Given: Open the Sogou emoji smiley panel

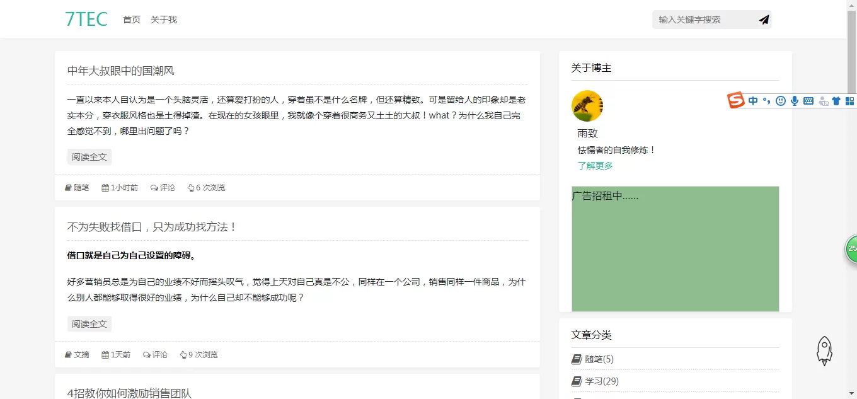Looking at the screenshot, I should tap(780, 101).
